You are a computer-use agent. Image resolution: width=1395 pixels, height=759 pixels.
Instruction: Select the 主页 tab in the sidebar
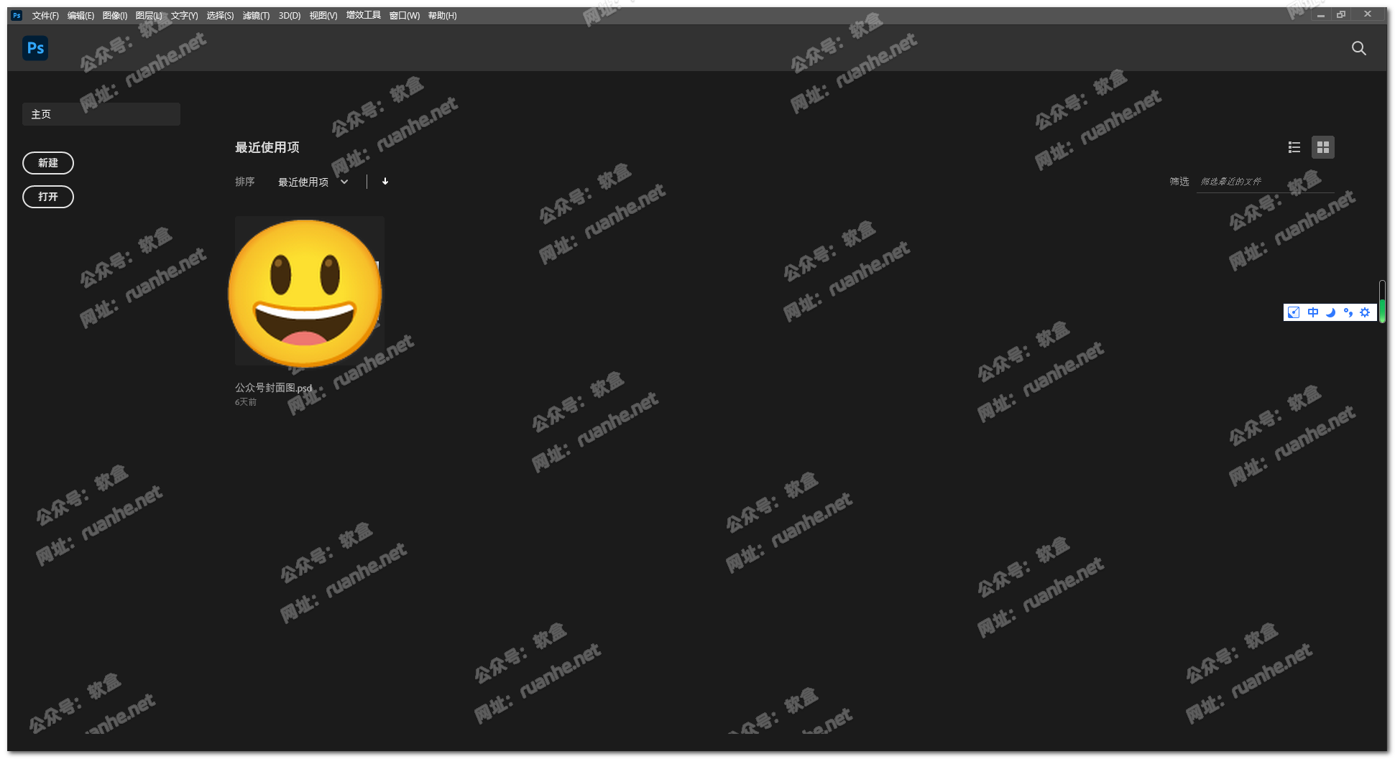[101, 114]
